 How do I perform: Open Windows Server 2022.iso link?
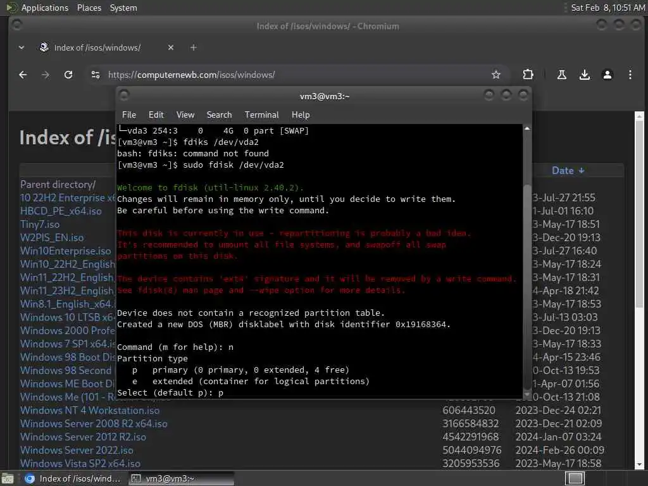[x=77, y=450]
